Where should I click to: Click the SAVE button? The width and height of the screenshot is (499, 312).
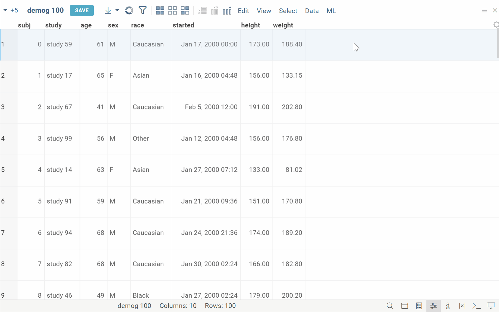82,11
